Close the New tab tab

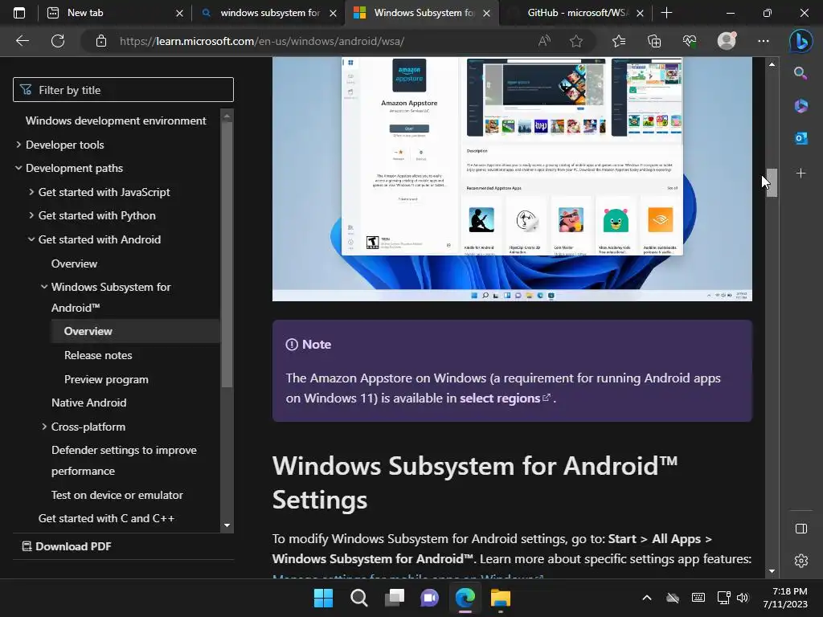coord(179,13)
